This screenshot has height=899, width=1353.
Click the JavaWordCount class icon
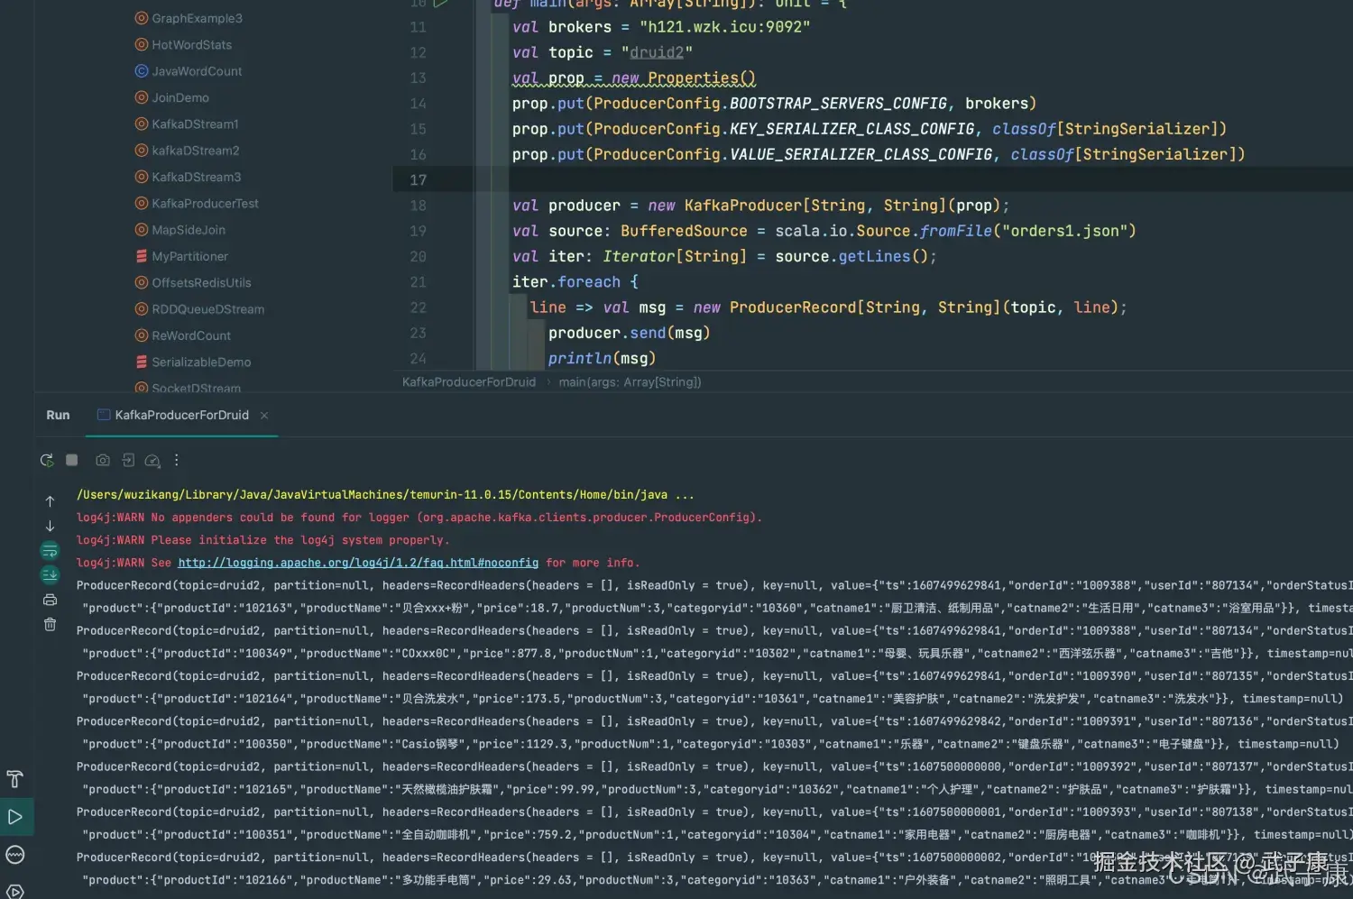(142, 71)
